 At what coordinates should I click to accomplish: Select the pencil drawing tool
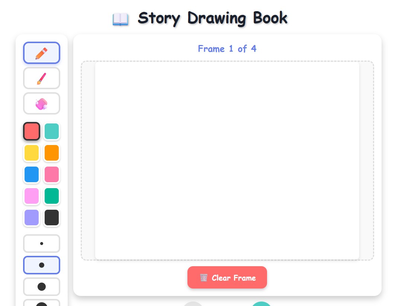point(42,53)
